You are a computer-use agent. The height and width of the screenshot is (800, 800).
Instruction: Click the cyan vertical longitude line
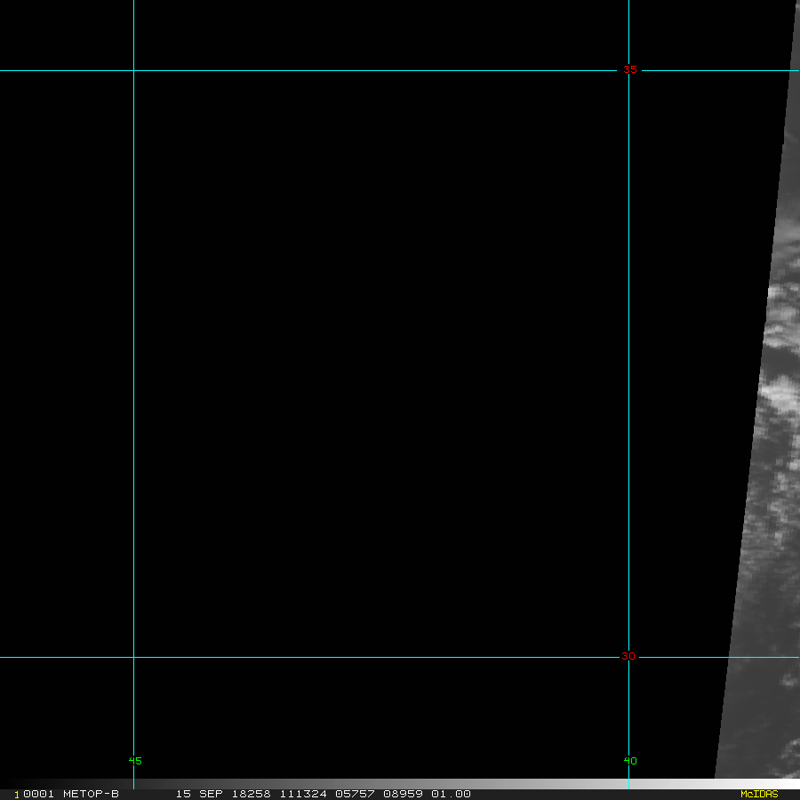click(x=133, y=356)
